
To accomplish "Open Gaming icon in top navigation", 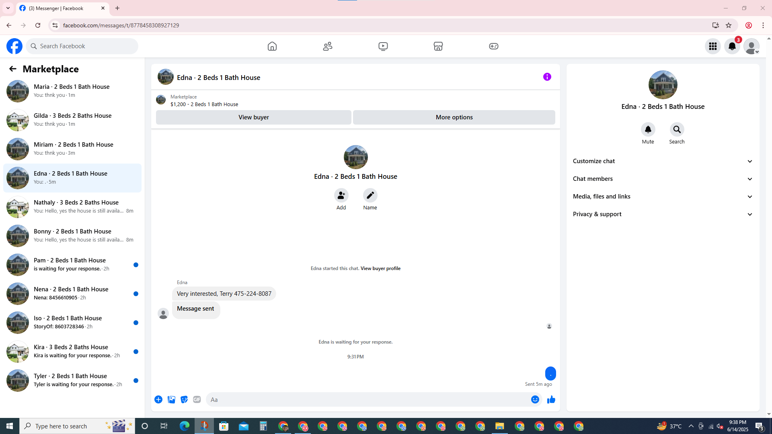I will coord(494,46).
